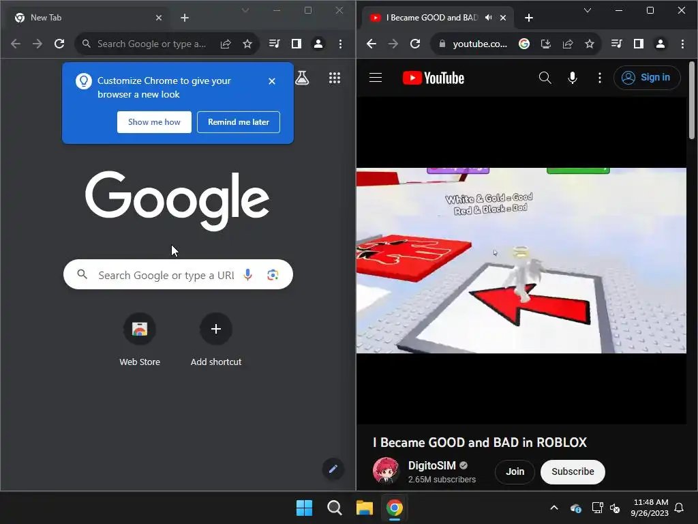Open the taskbar clock showing 11:48 AM
This screenshot has height=524, width=698.
tap(650, 508)
